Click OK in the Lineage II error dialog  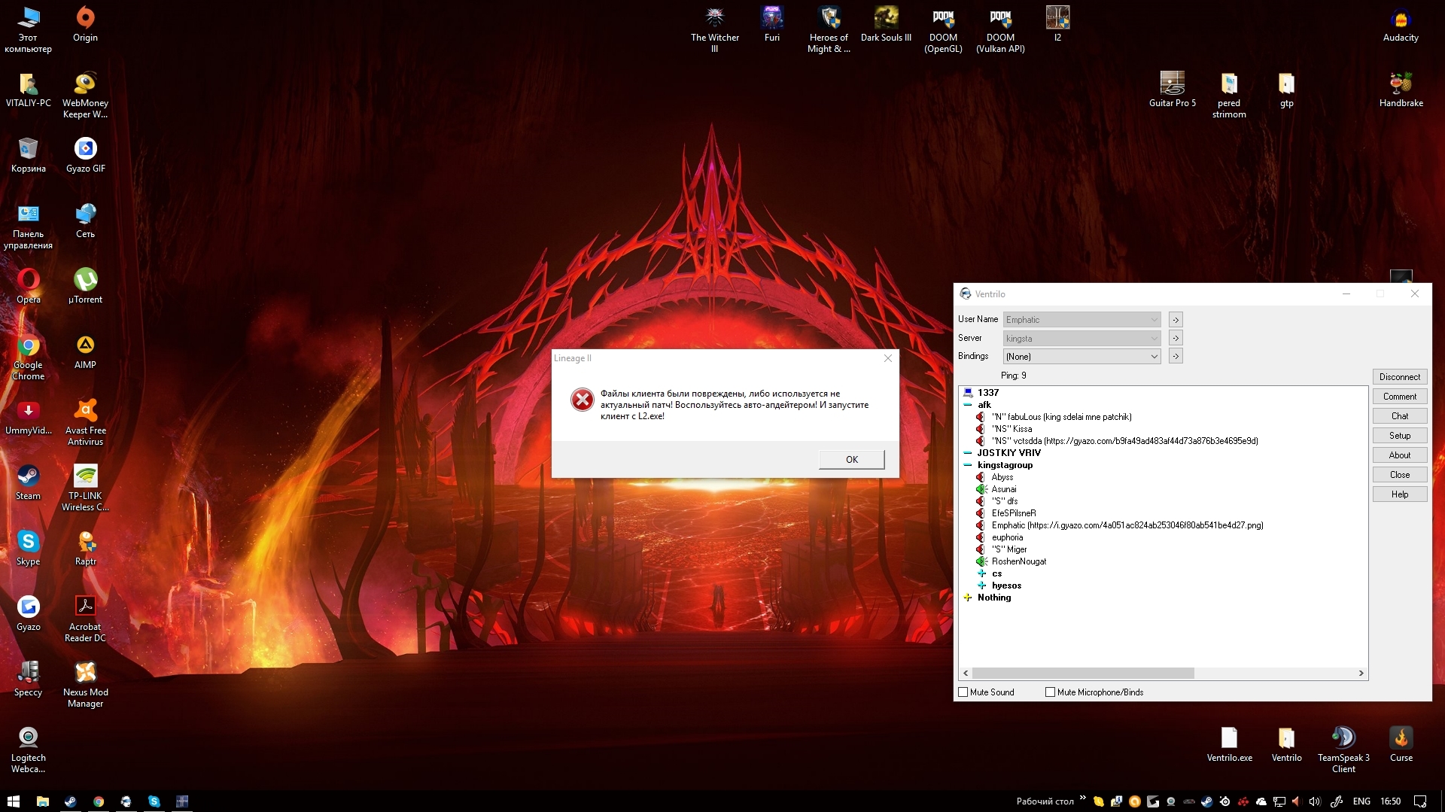click(851, 459)
